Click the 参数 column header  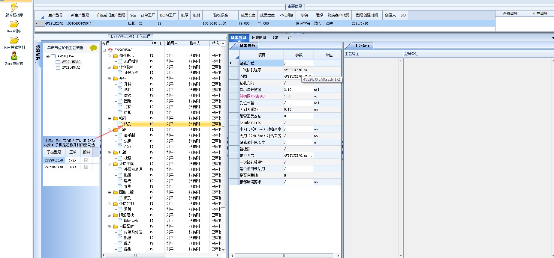pos(299,55)
